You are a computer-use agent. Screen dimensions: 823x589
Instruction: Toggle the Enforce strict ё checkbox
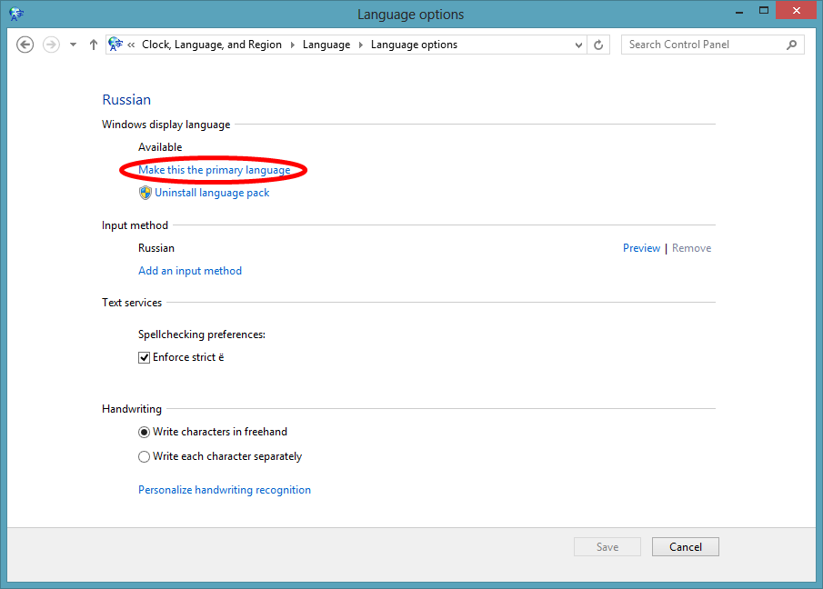click(144, 357)
